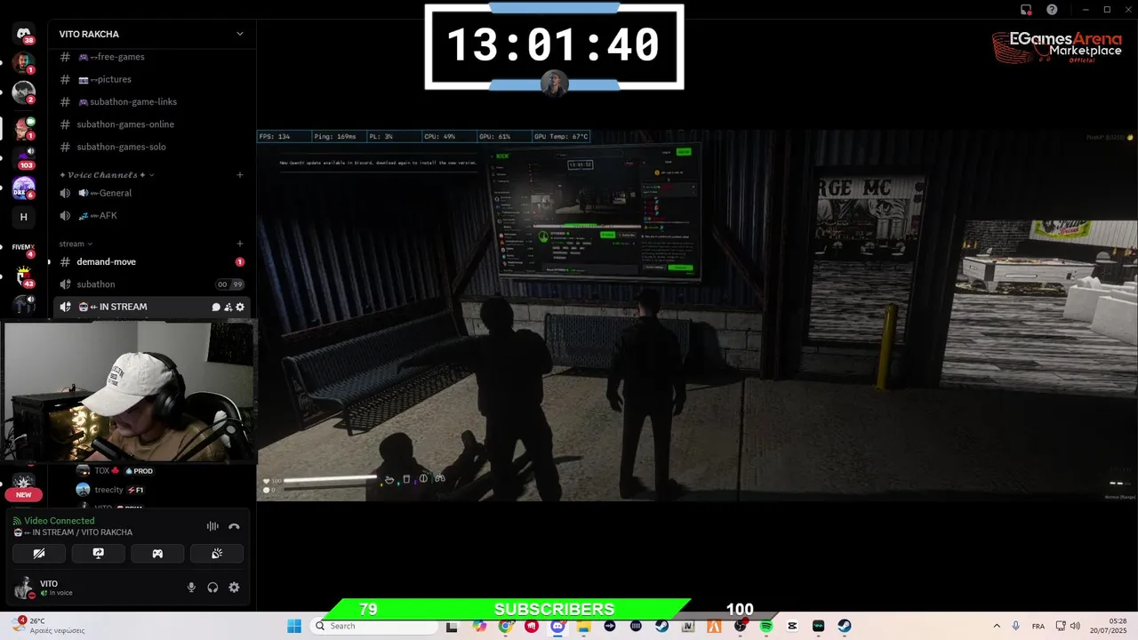The height and width of the screenshot is (640, 1138).
Task: Open the server showing 103 notifications
Action: (x=24, y=157)
